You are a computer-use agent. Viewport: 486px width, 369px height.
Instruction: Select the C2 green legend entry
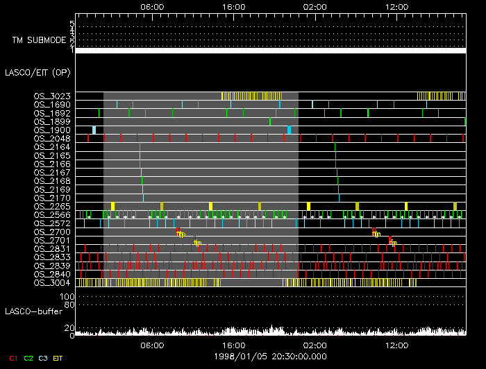point(28,358)
